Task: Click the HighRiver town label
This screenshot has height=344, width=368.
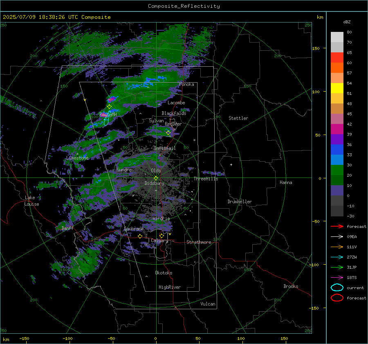Action: (x=170, y=287)
